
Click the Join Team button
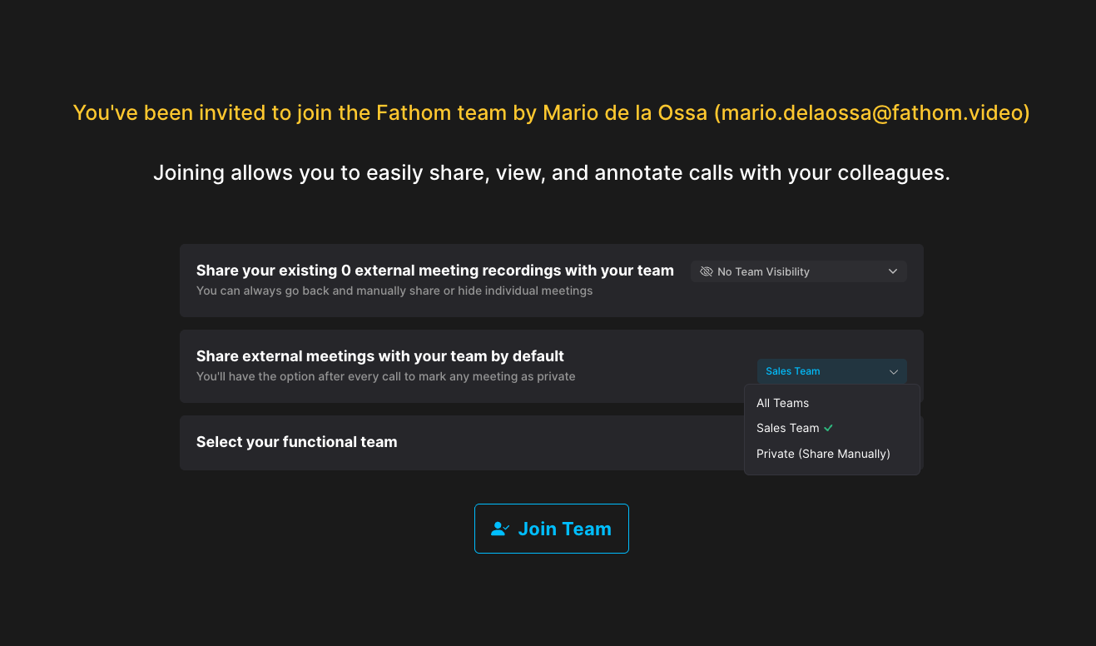pyautogui.click(x=551, y=529)
